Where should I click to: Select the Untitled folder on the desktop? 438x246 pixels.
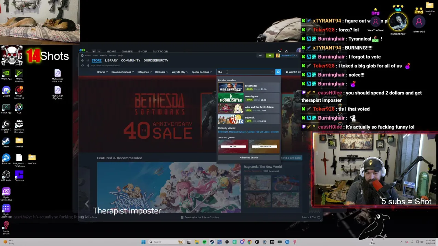[x=19, y=142]
